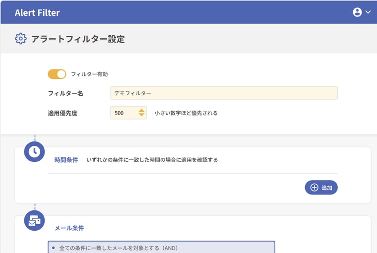Expand the account menu chevron
Image resolution: width=377 pixels, height=253 pixels.
click(x=368, y=12)
